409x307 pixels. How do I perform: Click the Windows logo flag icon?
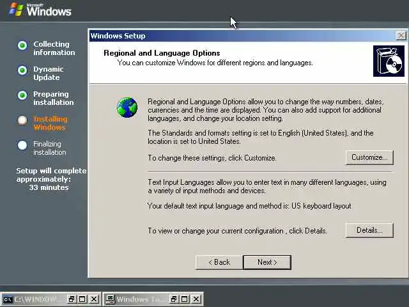pyautogui.click(x=16, y=10)
